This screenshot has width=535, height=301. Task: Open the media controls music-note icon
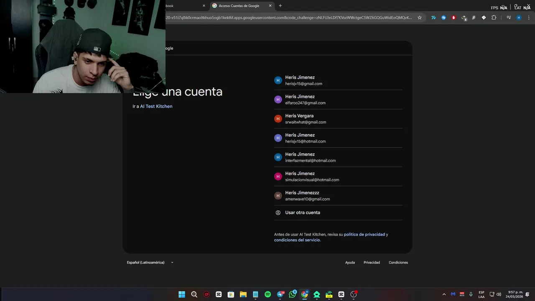509,18
